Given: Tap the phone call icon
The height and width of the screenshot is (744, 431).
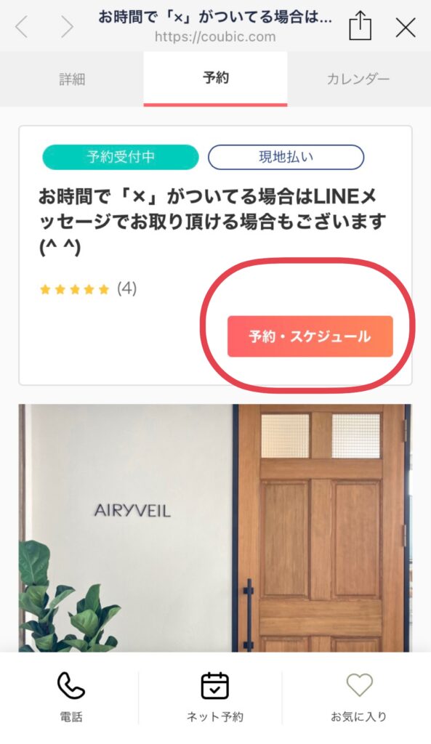Looking at the screenshot, I should click(x=71, y=685).
